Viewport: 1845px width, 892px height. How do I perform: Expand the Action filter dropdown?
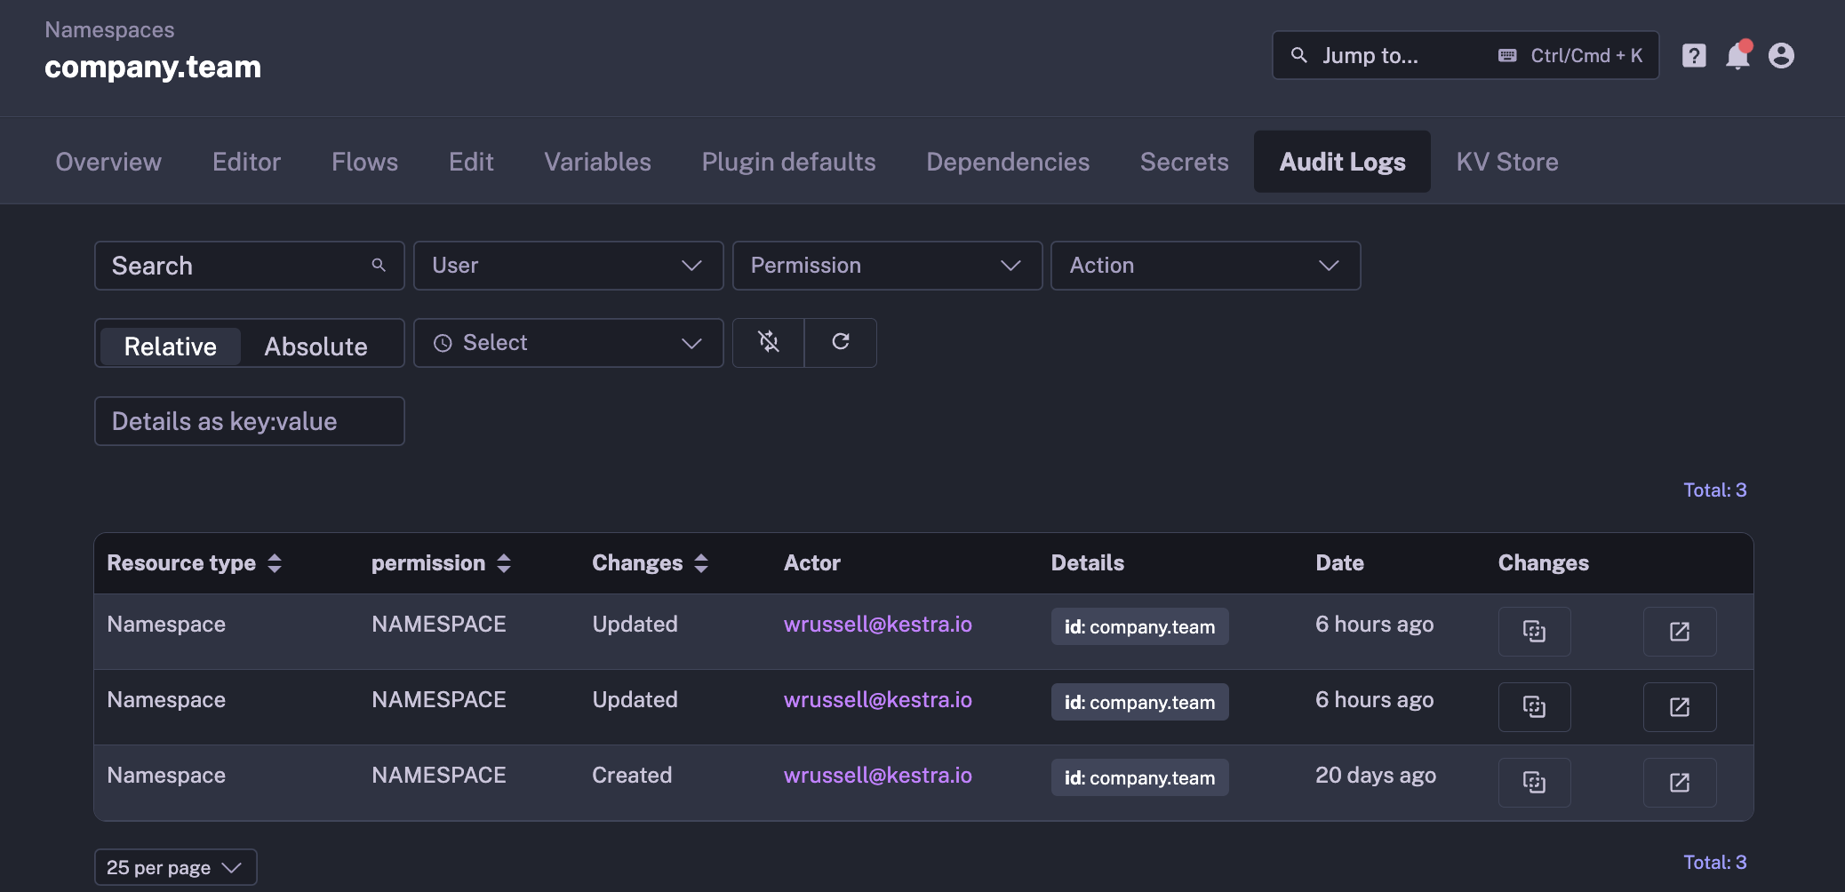tap(1204, 265)
